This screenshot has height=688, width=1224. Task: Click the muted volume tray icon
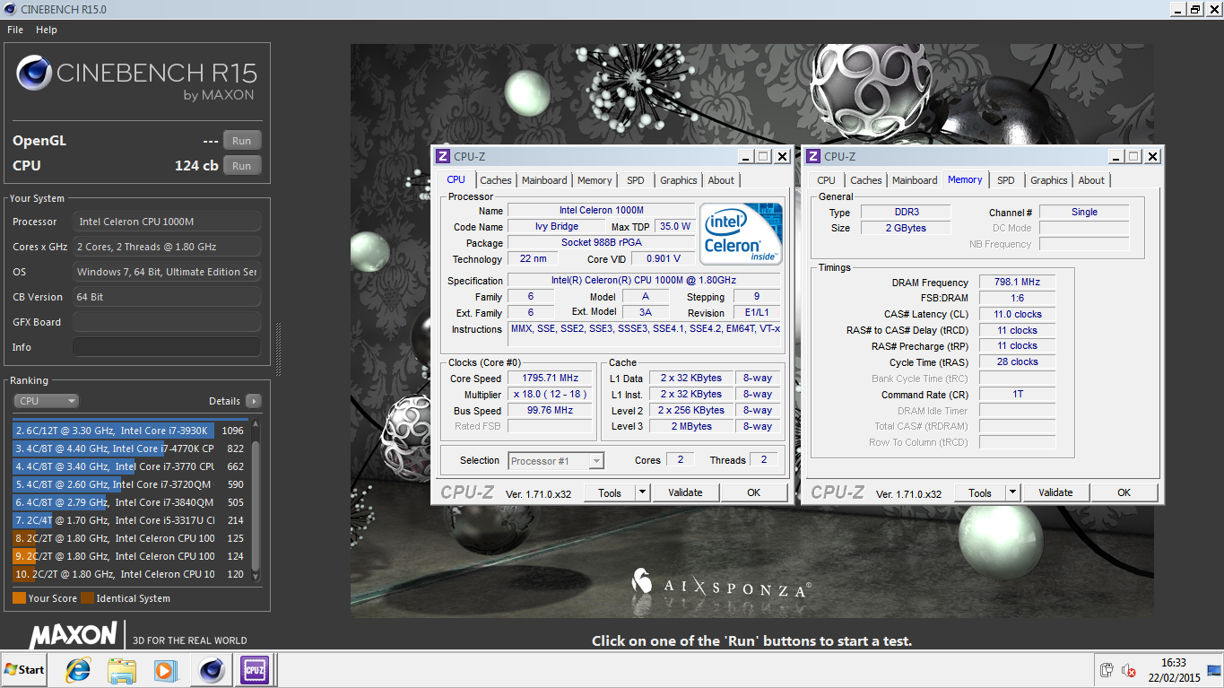coord(1130,670)
